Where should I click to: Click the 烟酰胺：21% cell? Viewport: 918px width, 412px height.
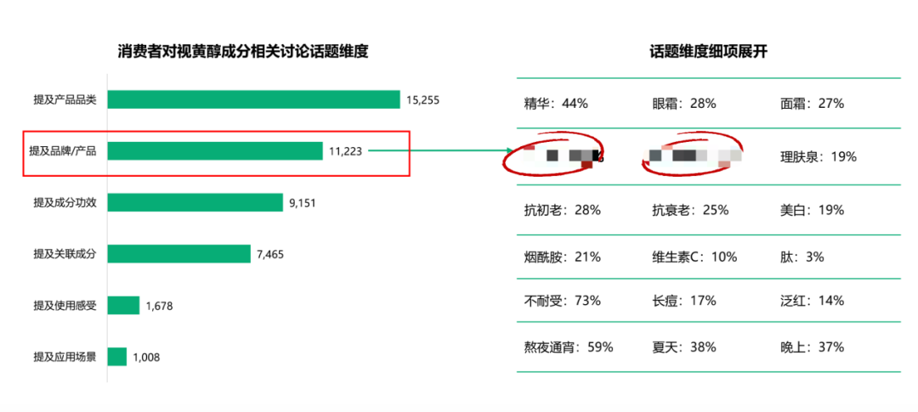[563, 257]
